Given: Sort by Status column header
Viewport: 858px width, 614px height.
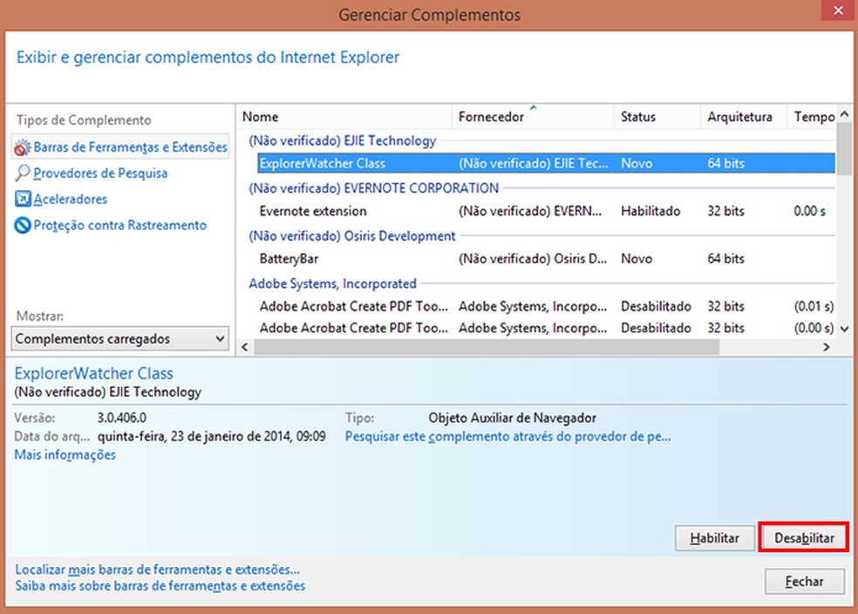Looking at the screenshot, I should click(657, 117).
